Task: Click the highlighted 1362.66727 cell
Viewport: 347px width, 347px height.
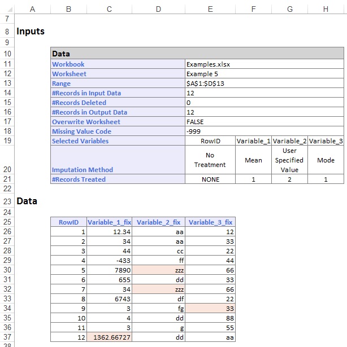Action: point(109,337)
